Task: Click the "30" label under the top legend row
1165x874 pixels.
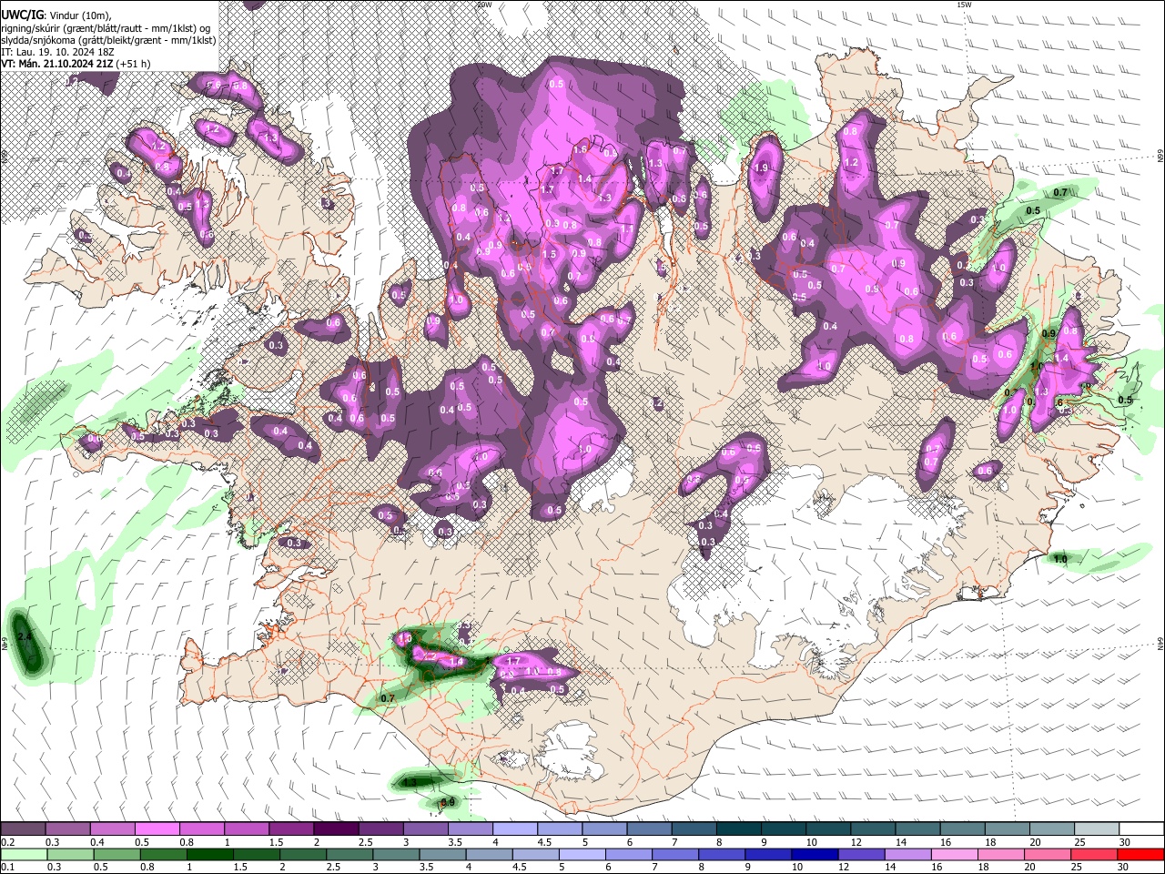Action: (1124, 842)
